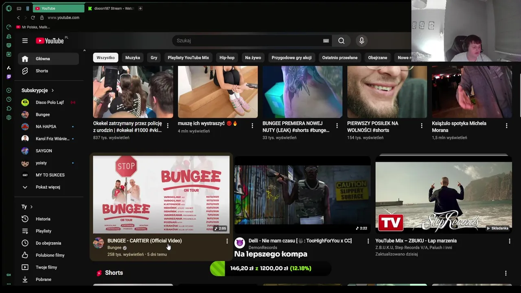Open Polubione filmy liked videos
Screen dimensions: 521x293
point(49,255)
